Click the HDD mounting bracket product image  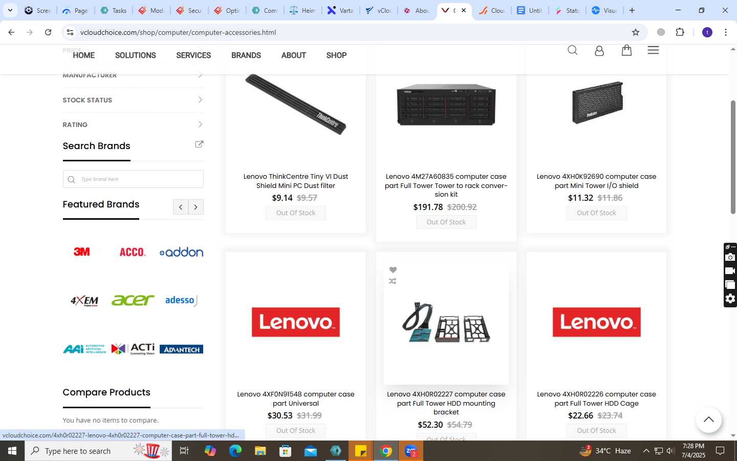[x=446, y=322]
